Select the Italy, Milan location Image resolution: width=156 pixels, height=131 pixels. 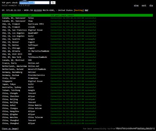click(x=9, y=78)
